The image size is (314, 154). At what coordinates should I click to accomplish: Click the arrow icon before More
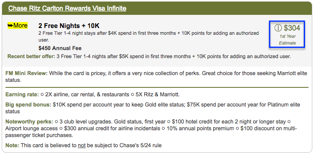(10, 25)
